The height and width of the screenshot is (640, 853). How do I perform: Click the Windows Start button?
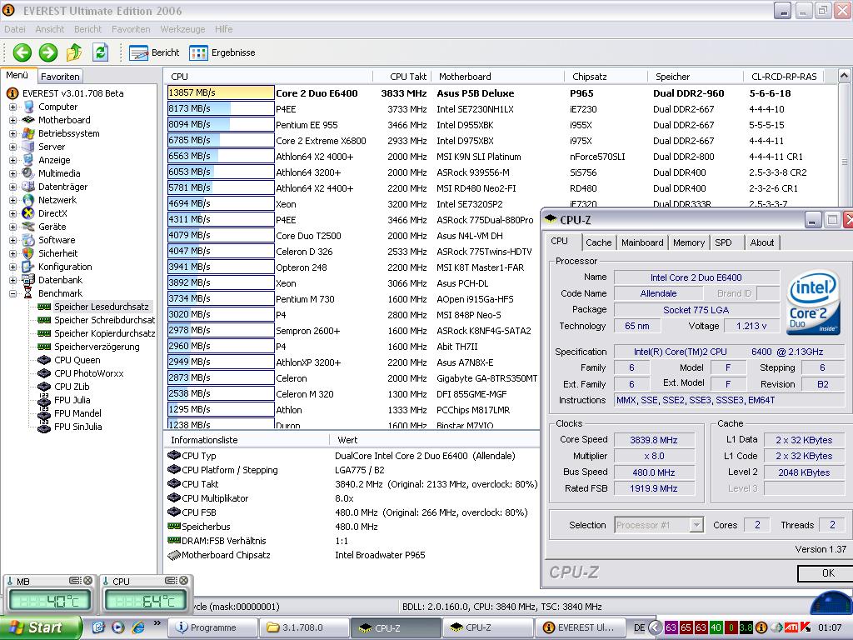click(41, 627)
